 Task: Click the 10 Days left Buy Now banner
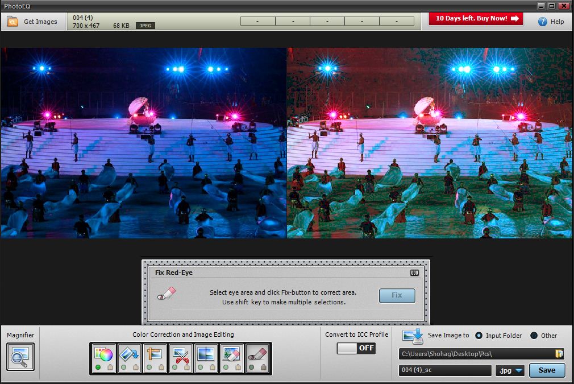(476, 19)
